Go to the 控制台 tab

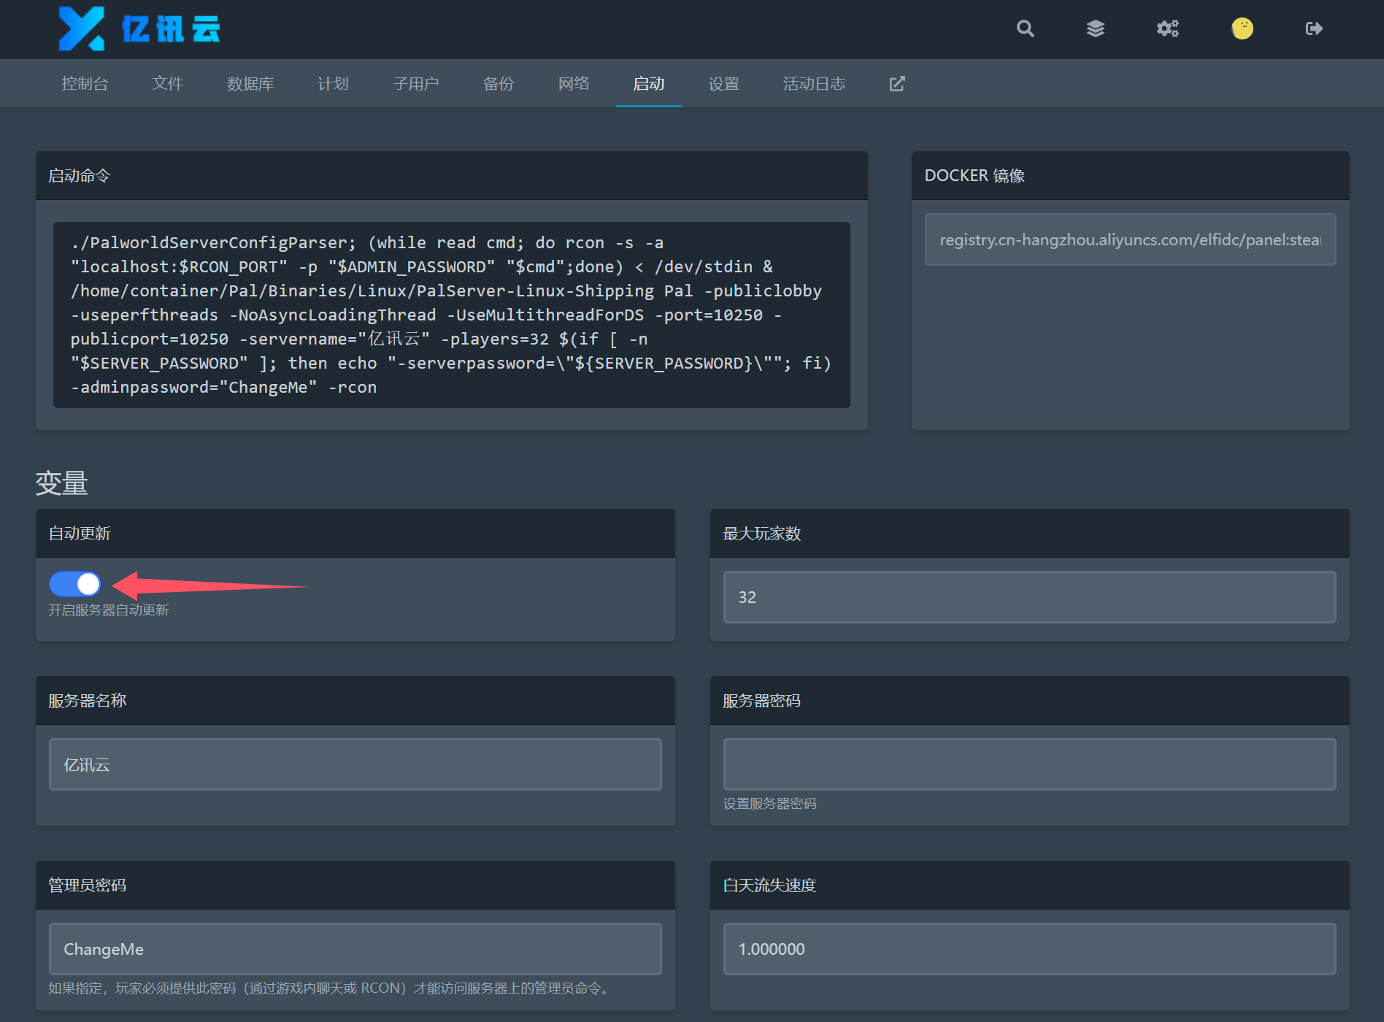click(x=85, y=84)
